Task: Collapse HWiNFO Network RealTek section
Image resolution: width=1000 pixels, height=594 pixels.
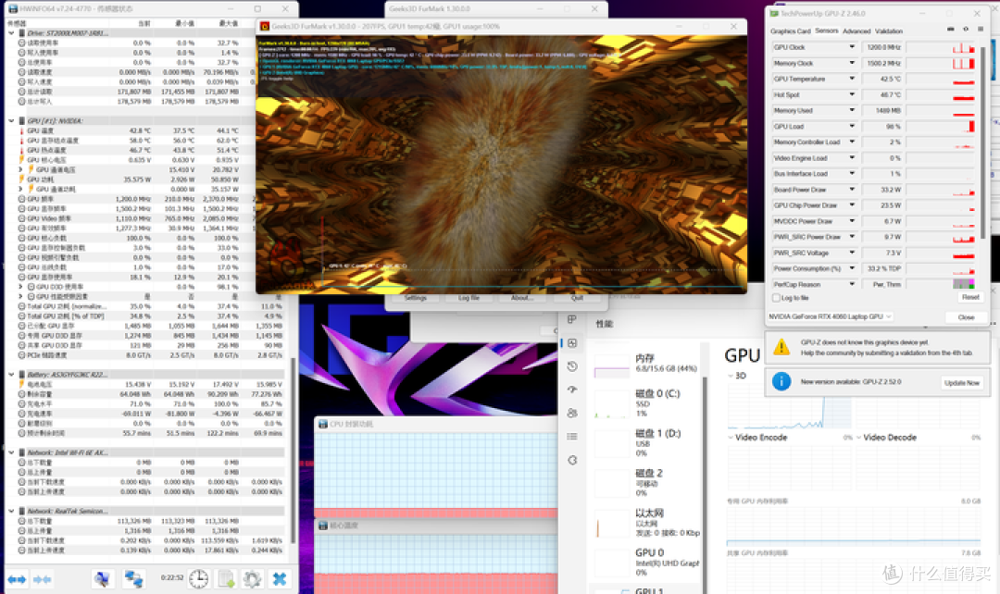Action: [11, 511]
